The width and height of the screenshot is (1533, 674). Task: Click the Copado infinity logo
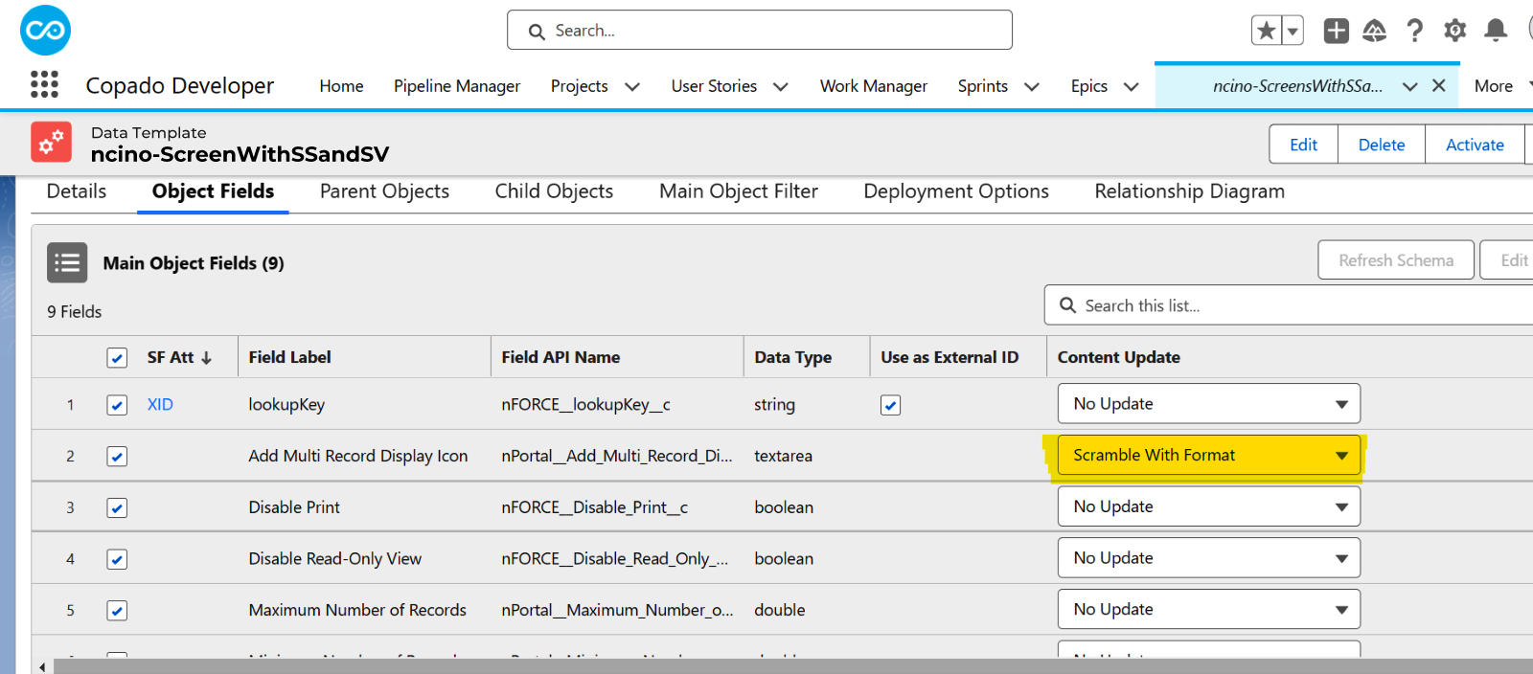[x=45, y=31]
